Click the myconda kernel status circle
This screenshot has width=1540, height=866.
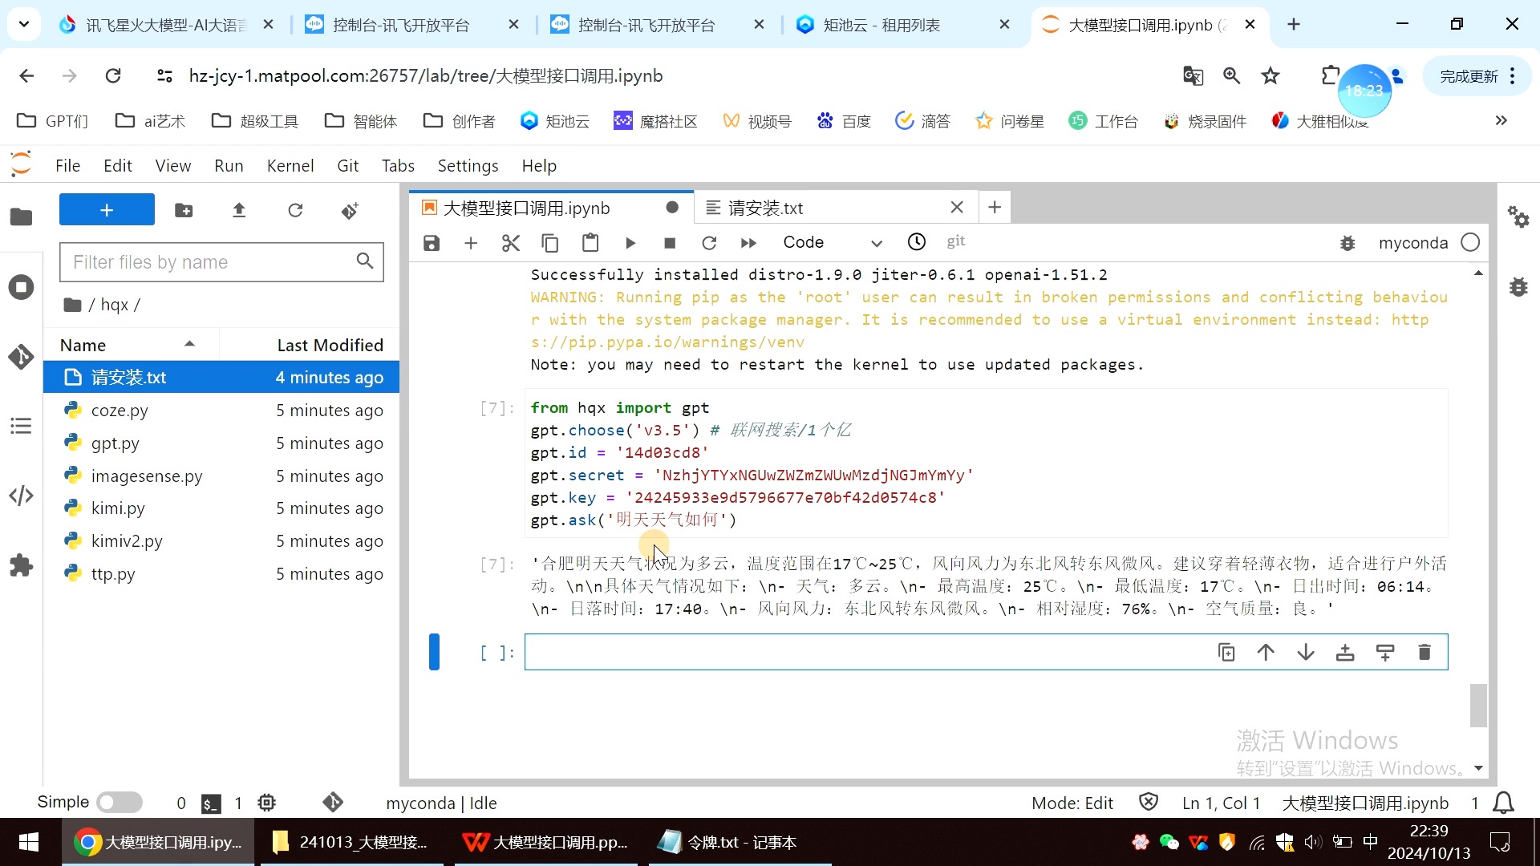point(1469,243)
